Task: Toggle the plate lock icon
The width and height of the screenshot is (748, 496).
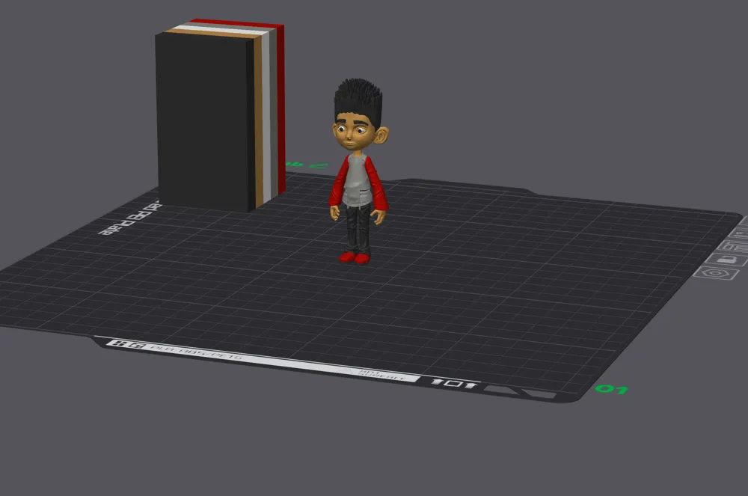Action: pyautogui.click(x=726, y=260)
